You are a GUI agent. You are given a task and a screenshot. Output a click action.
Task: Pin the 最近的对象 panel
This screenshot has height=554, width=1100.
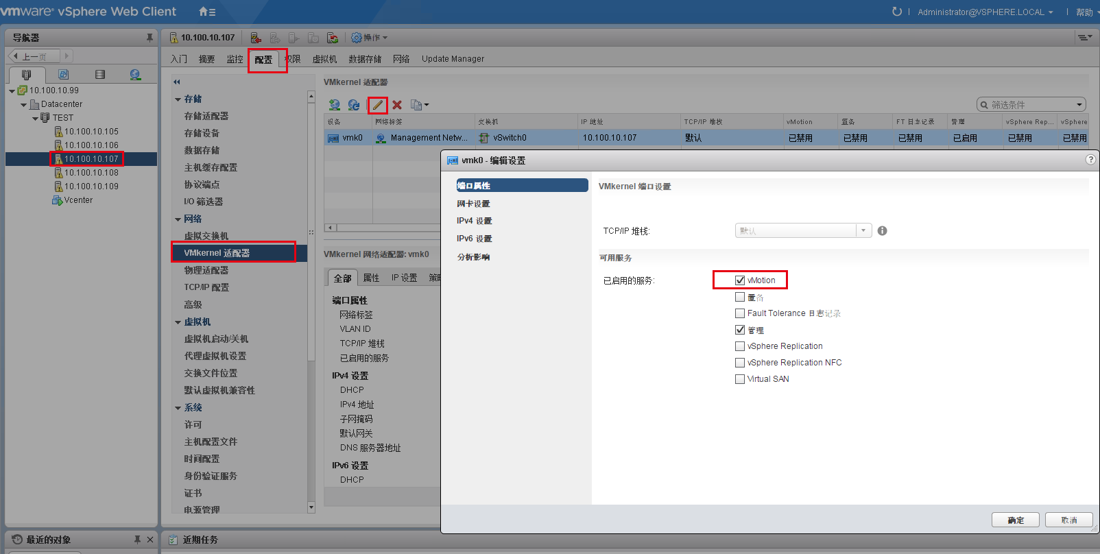[137, 540]
